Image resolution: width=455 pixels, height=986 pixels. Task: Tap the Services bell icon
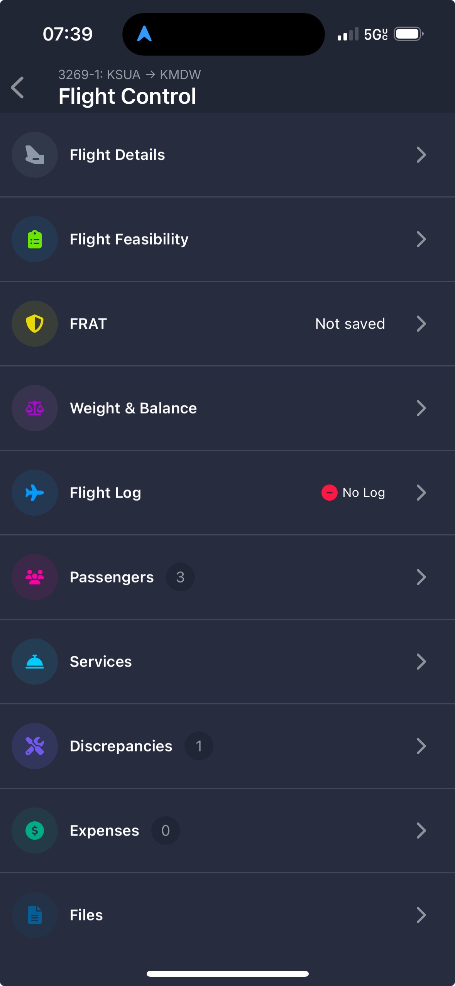[35, 662]
